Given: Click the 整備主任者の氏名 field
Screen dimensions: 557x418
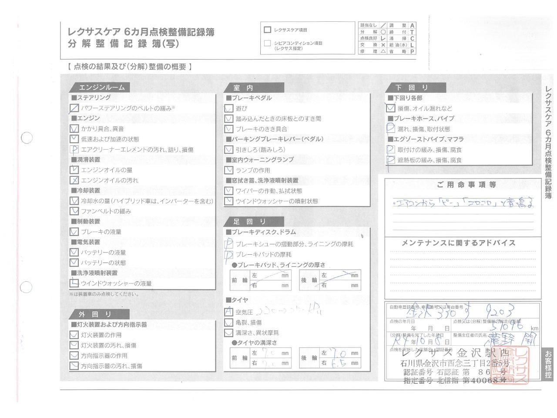Looking at the screenshot, I should [496, 340].
